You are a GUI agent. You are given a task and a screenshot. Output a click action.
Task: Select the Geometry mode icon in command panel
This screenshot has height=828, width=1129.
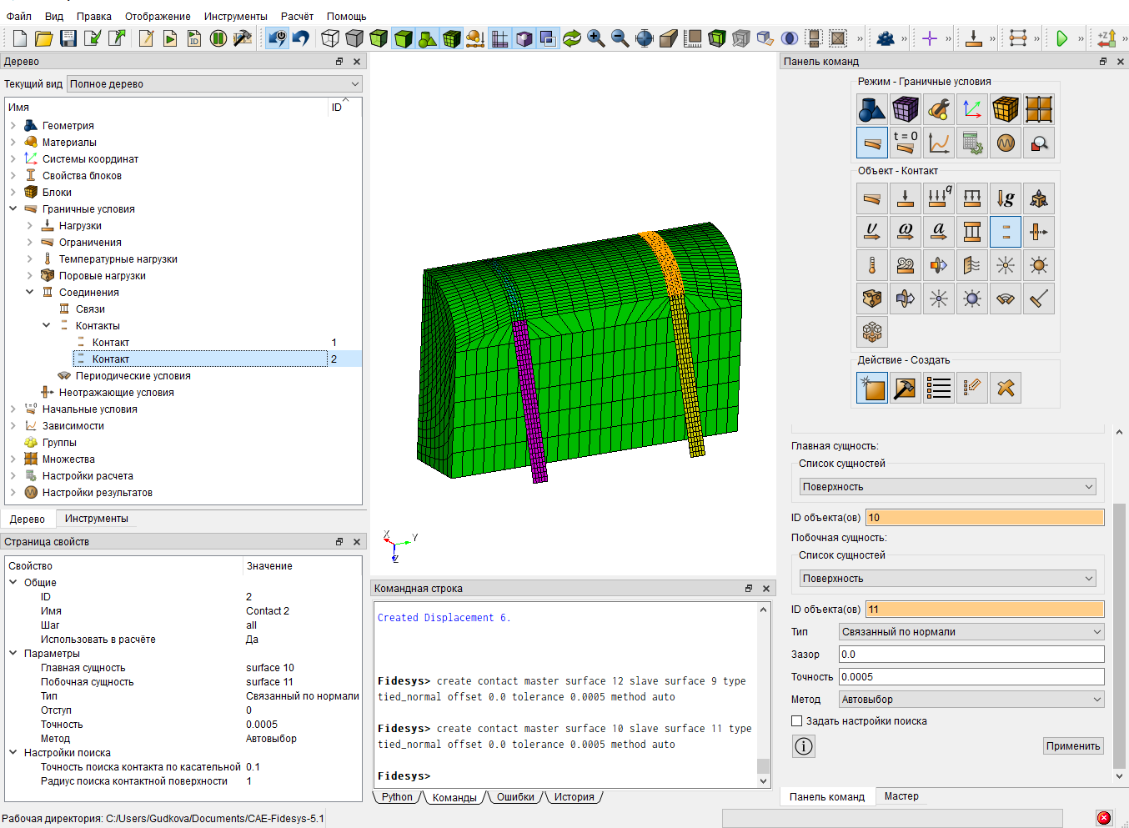tap(872, 109)
